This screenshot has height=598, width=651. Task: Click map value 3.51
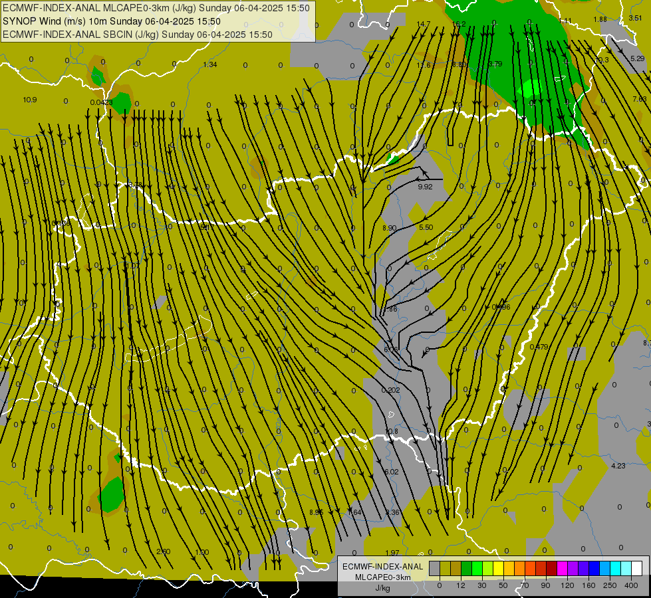(x=635, y=18)
